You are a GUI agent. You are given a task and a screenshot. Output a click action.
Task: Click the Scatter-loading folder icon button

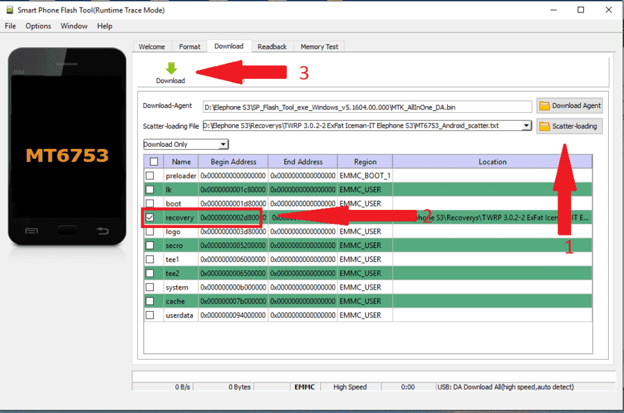coord(569,126)
